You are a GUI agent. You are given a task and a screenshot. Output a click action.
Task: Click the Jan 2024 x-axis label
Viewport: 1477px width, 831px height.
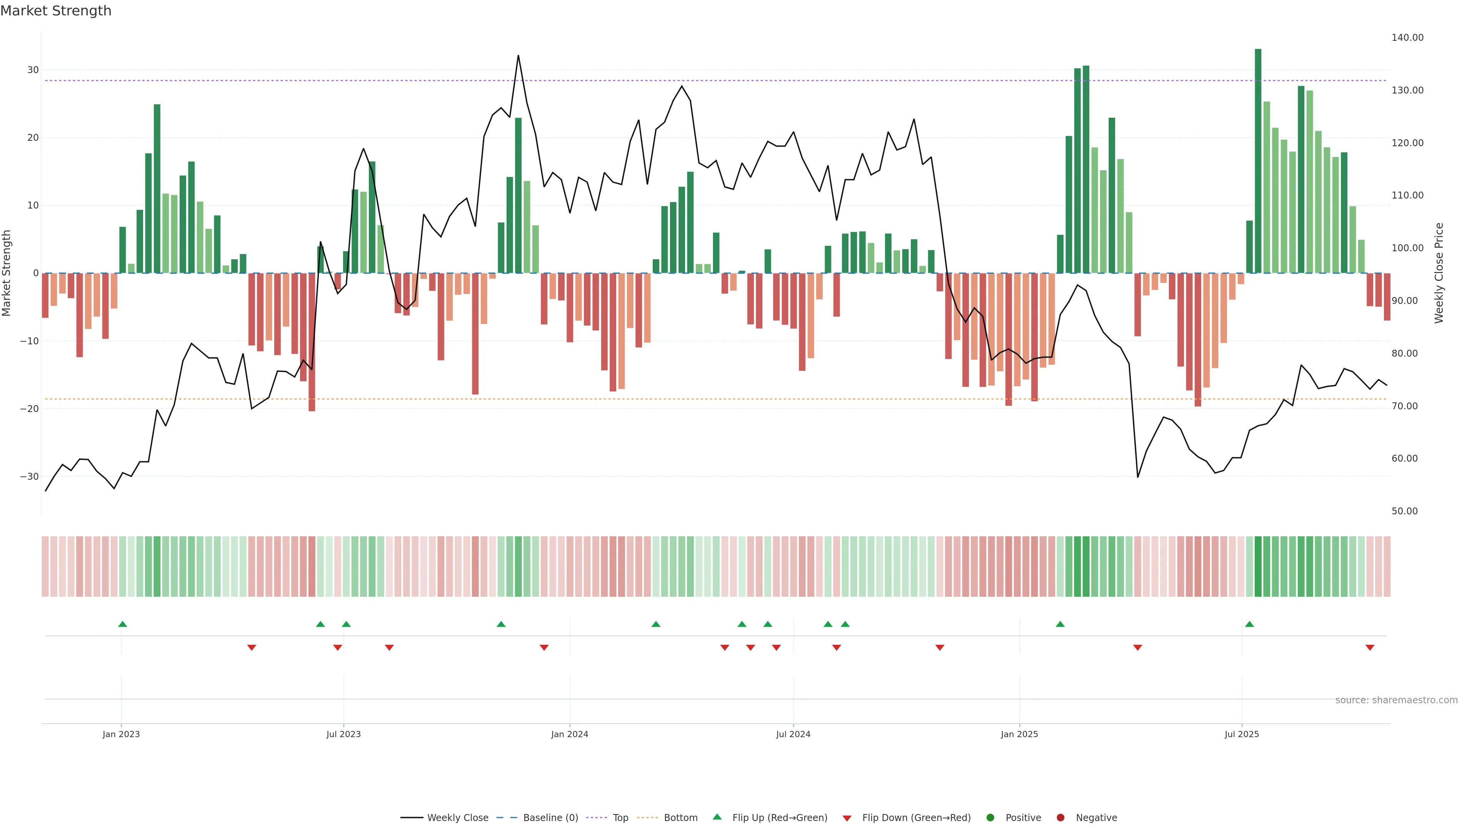point(569,734)
